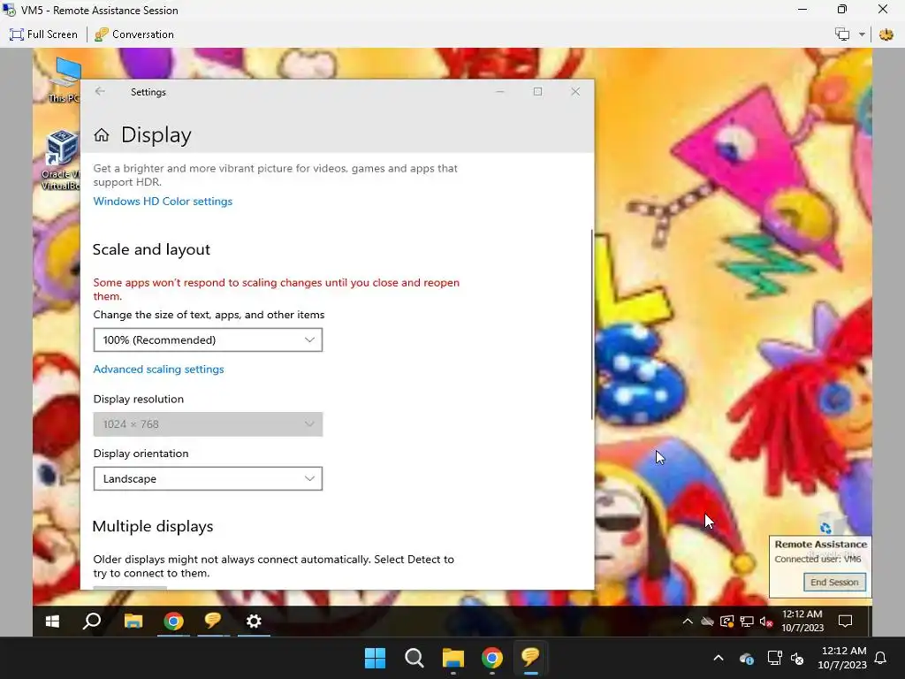
Task: Switch to Chrome on the host taskbar
Action: pos(491,658)
